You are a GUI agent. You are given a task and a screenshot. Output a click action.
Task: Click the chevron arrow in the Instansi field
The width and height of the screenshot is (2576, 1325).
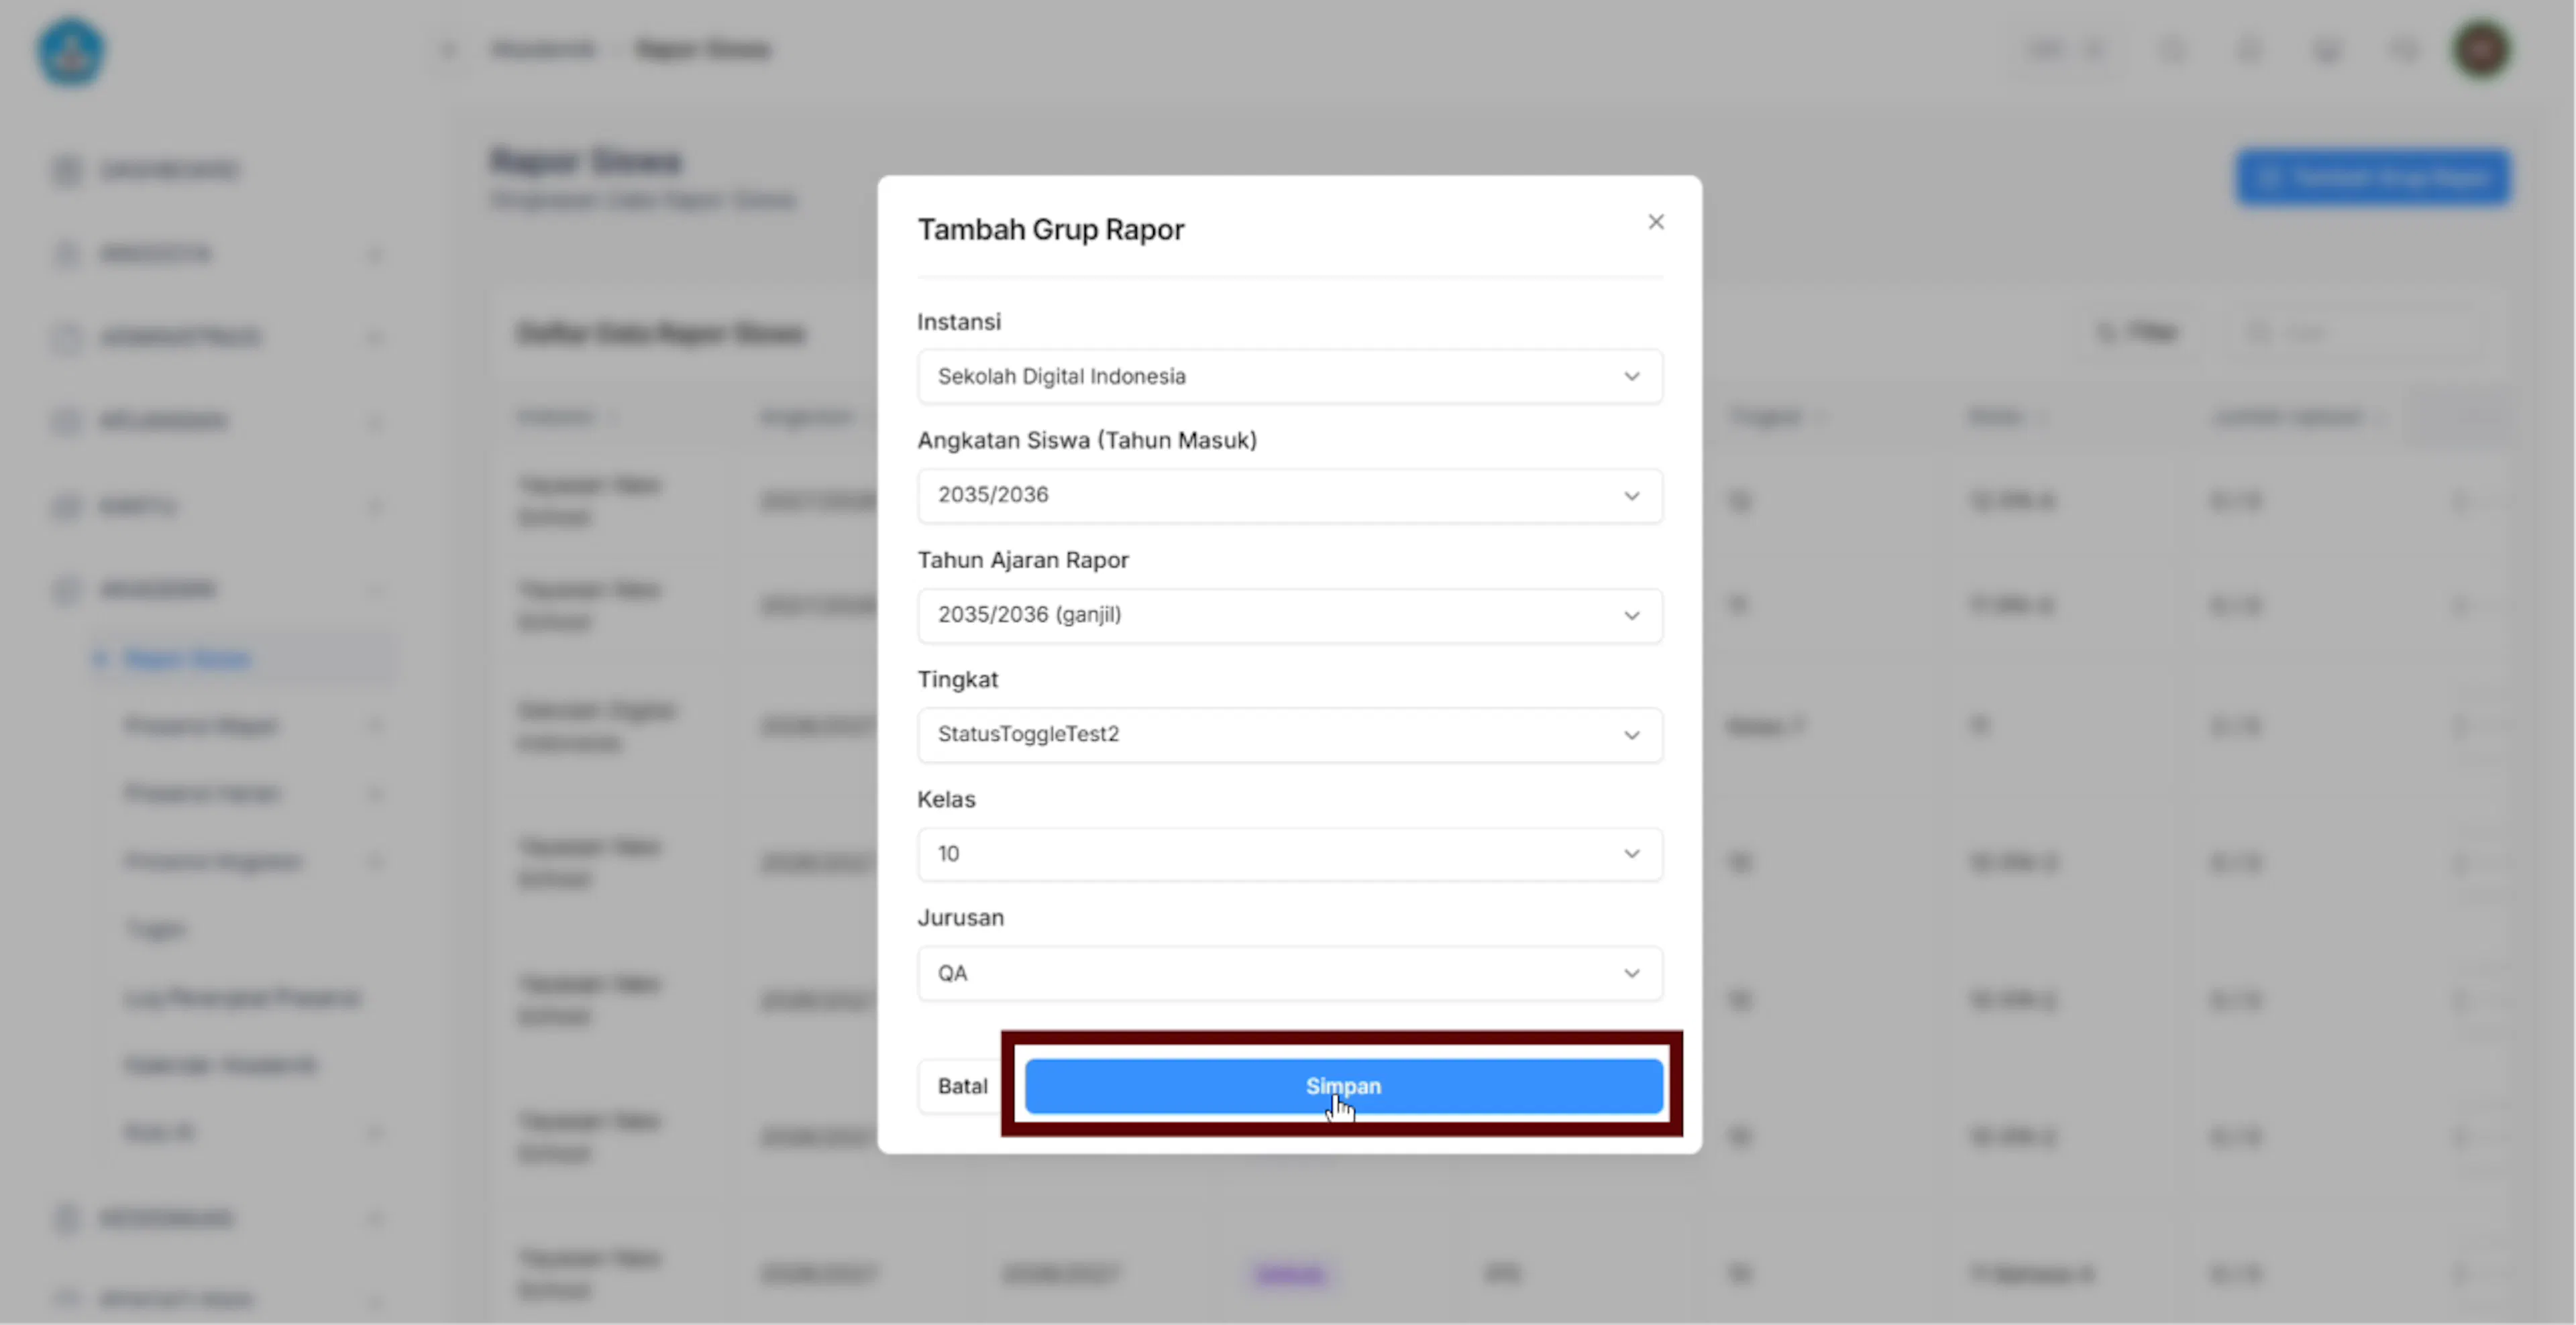pos(1631,377)
